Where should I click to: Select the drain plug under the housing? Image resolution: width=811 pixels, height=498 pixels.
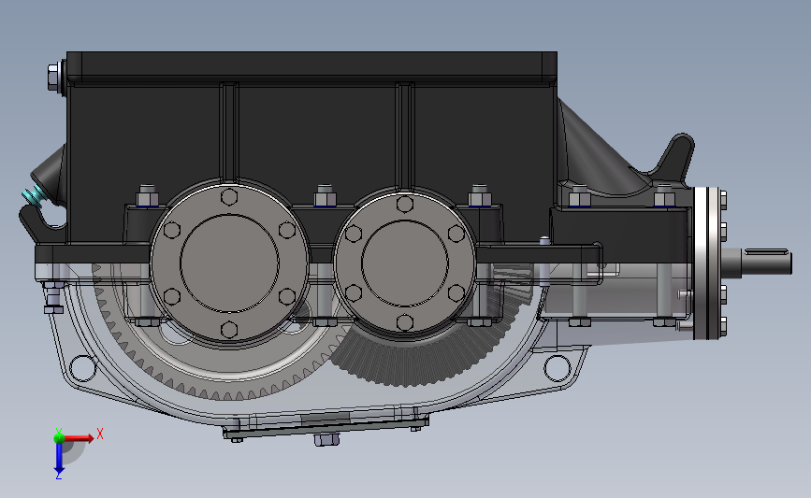[326, 440]
